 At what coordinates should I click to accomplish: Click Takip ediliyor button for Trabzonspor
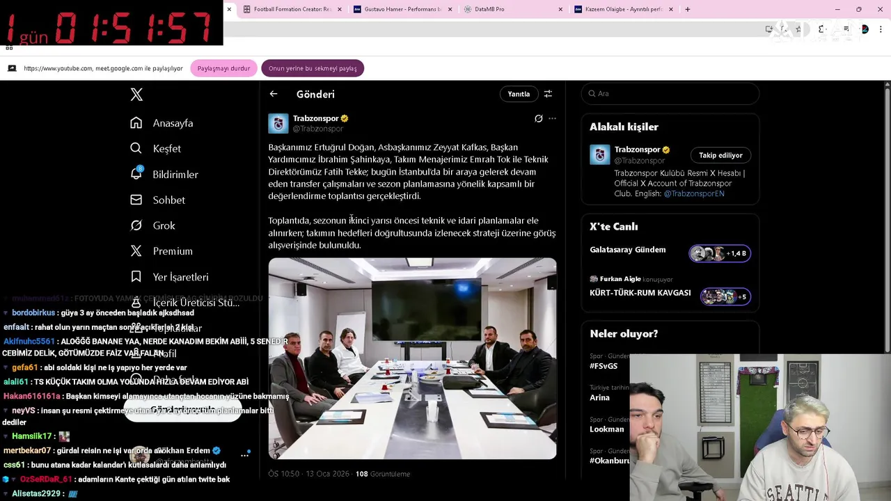tap(720, 155)
